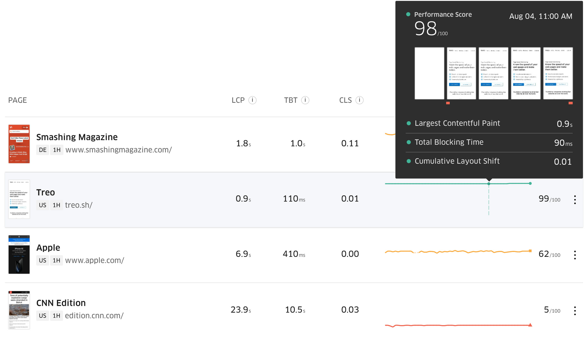Open the Treo row's three-dot menu
Image resolution: width=585 pixels, height=346 pixels.
pos(575,200)
